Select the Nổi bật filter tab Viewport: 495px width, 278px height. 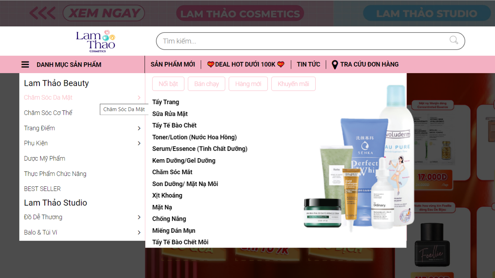click(168, 84)
